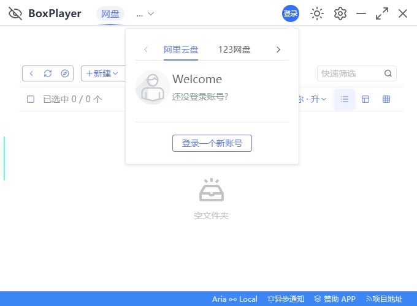Click the 已选中 0 / 0 个 text
The width and height of the screenshot is (417, 306).
point(72,99)
